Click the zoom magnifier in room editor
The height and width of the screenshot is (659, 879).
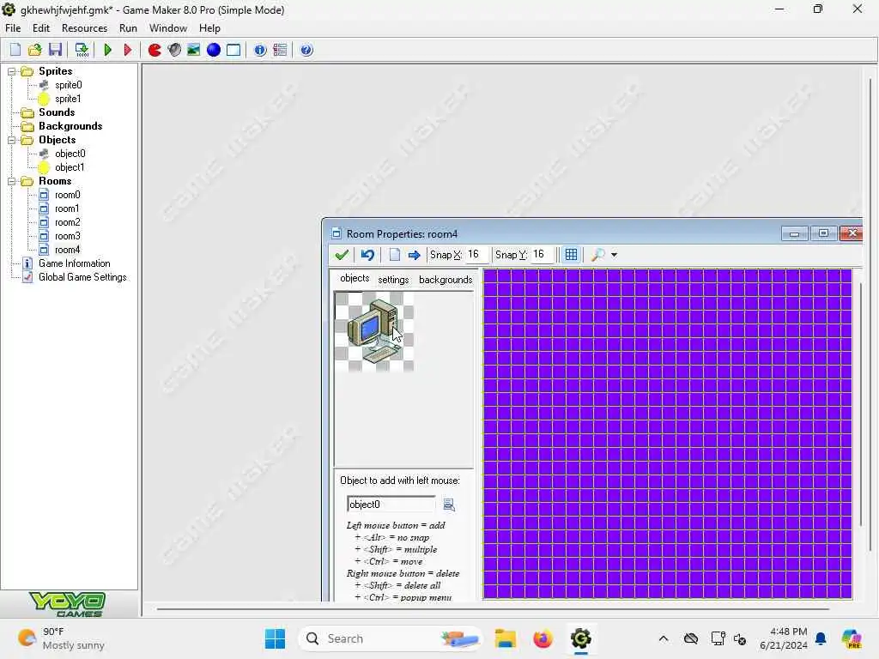click(x=598, y=255)
